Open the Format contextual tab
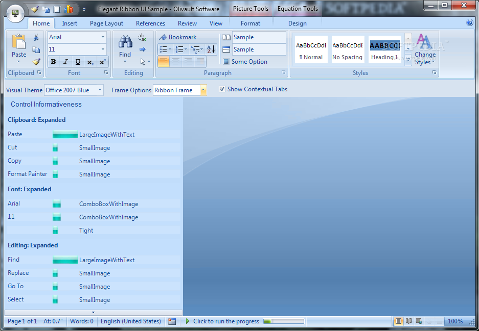The width and height of the screenshot is (479, 331). [x=250, y=23]
